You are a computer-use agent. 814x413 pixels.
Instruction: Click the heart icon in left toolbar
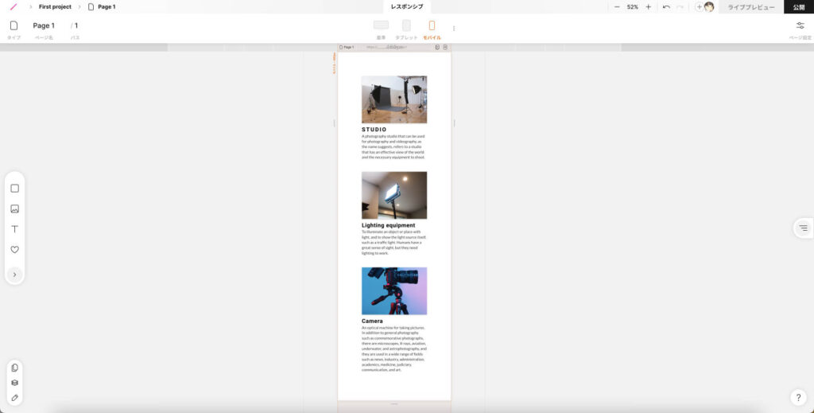click(14, 250)
